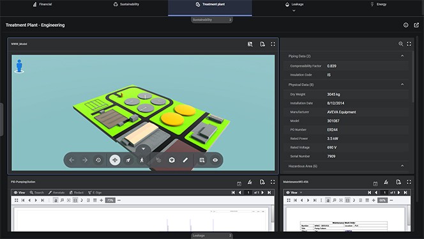Click Redact in PID-PumpingStation viewer

point(76,192)
